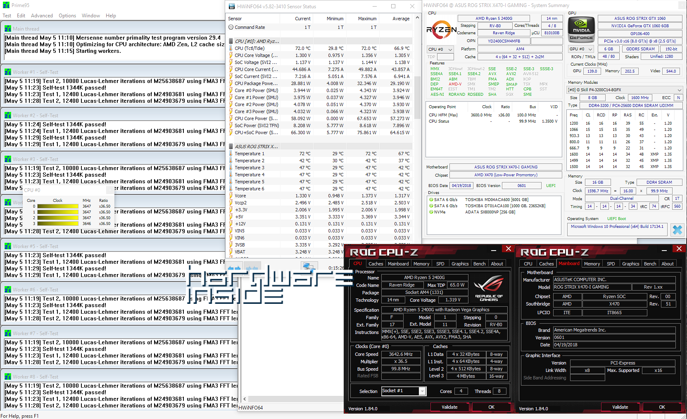The height and width of the screenshot is (419, 687).
Task: Click the CPU [#0] AMD Ryzen chip icon
Action: pos(231,41)
